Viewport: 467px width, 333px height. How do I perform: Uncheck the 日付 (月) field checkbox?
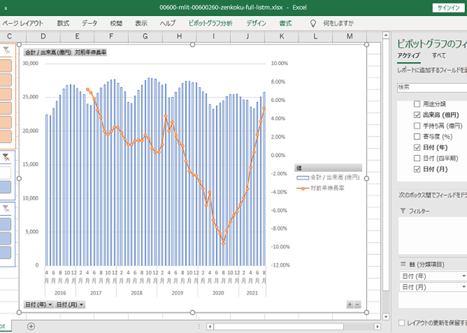(x=417, y=169)
